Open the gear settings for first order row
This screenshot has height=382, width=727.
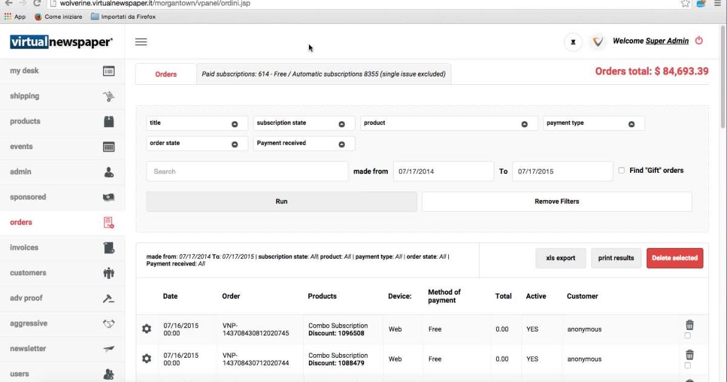pyautogui.click(x=147, y=329)
